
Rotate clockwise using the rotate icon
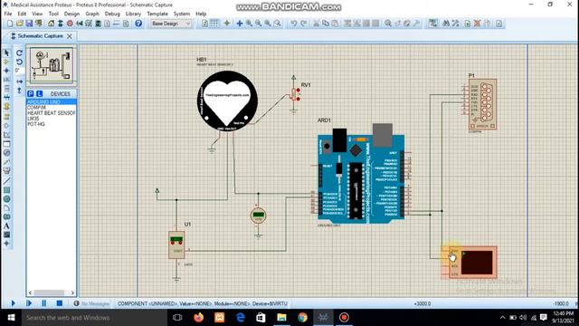pyautogui.click(x=20, y=53)
